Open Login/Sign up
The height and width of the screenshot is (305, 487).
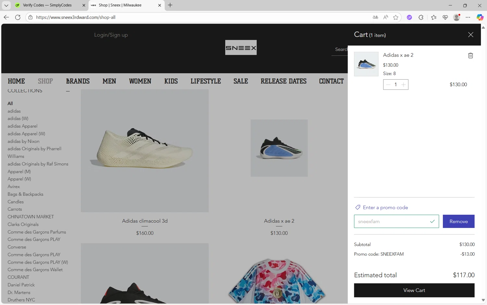click(x=111, y=35)
